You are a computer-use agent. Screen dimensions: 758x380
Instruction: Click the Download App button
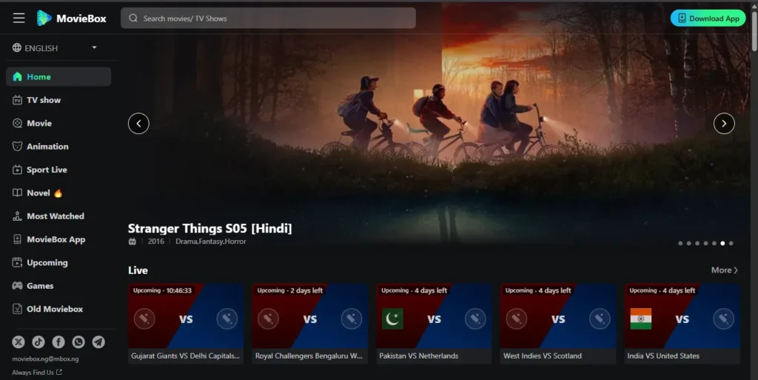click(708, 19)
